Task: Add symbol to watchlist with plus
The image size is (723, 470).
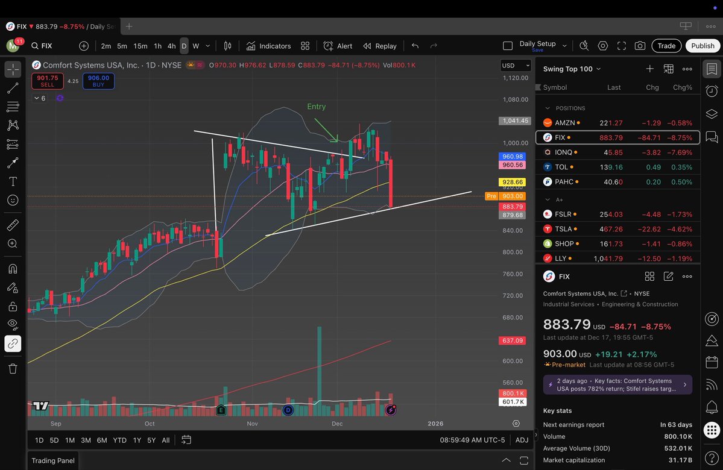Action: [x=649, y=69]
